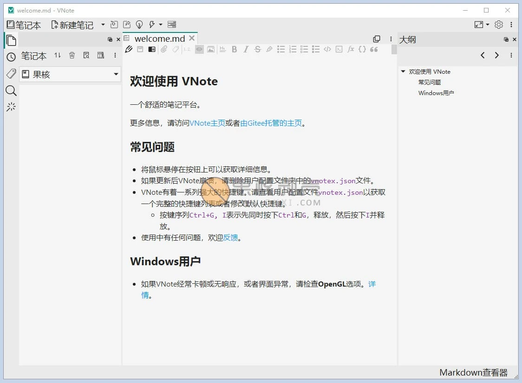
Task: Click the math formula fx icon
Action: tap(351, 49)
